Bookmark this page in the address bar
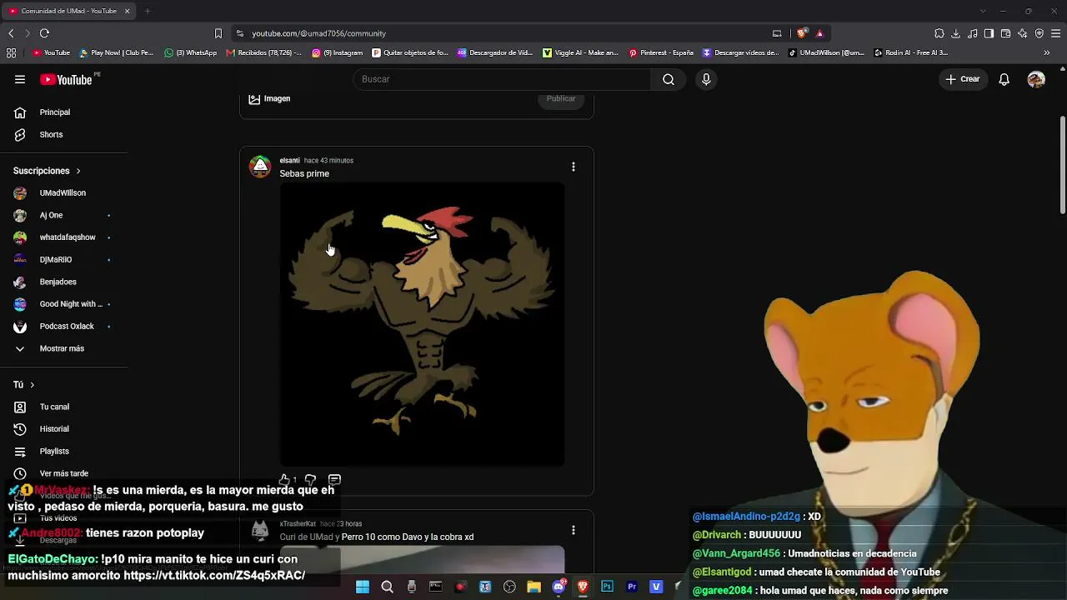Image resolution: width=1067 pixels, height=600 pixels. pos(218,33)
